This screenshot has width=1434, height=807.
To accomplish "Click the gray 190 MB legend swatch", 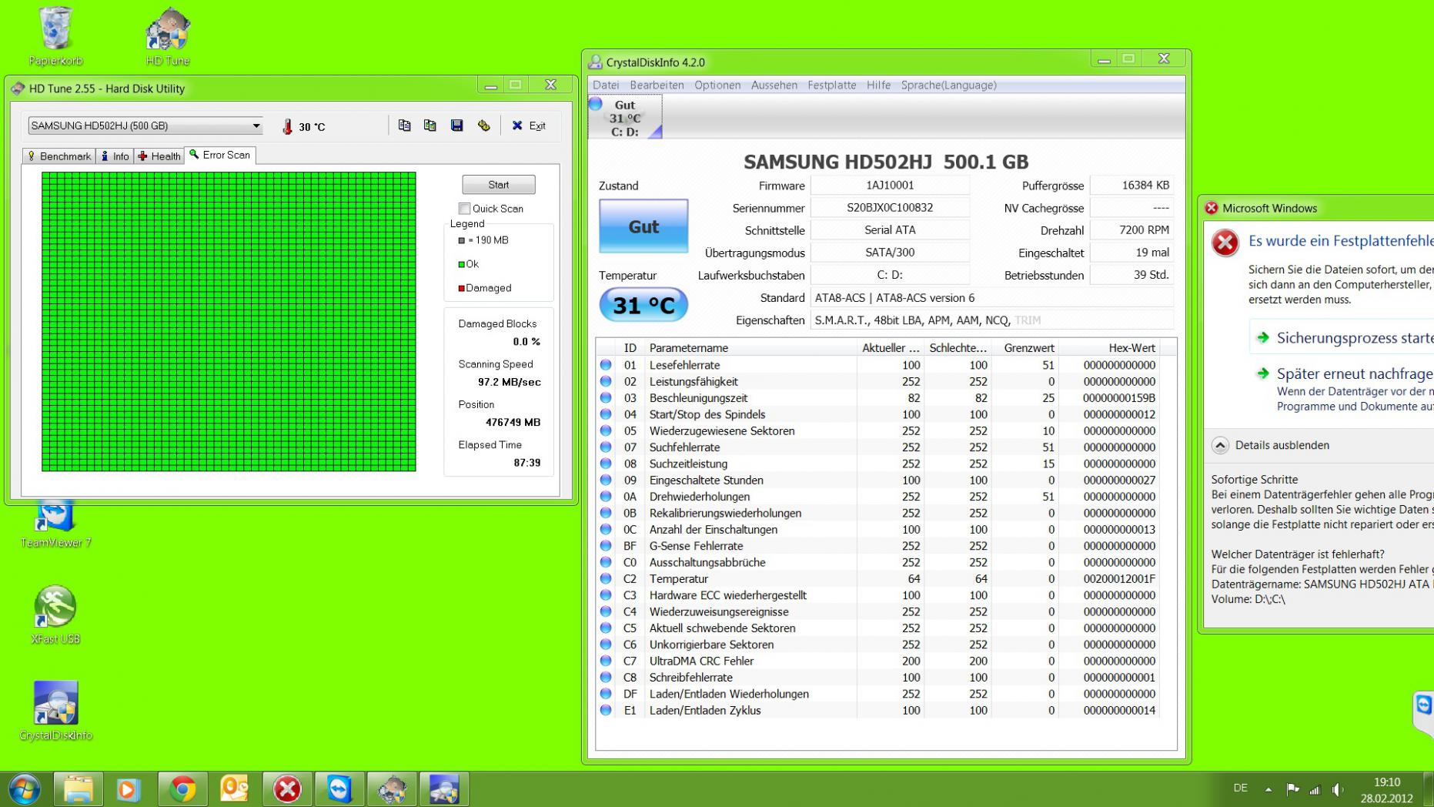I will click(462, 241).
